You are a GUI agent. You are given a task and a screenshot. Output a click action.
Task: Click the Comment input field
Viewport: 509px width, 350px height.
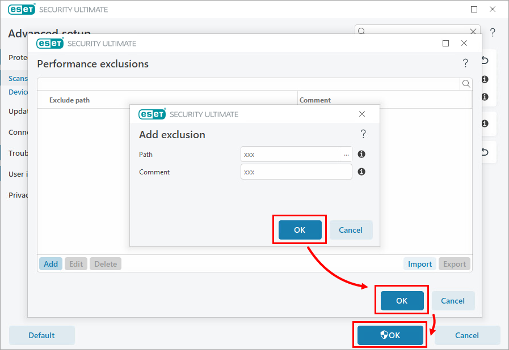point(296,172)
